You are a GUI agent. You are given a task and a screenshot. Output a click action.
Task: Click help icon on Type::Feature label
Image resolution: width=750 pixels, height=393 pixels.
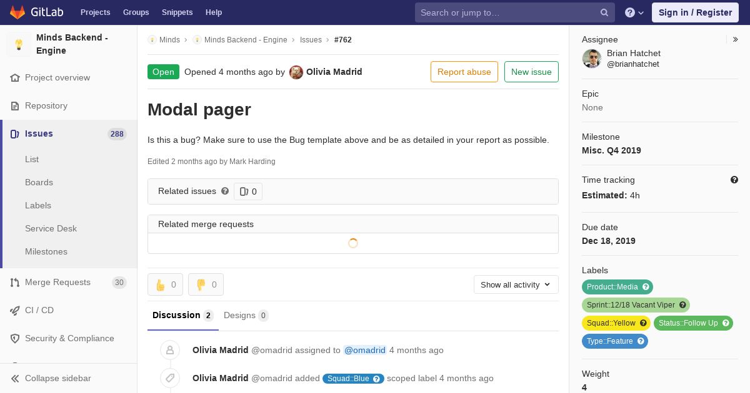pyautogui.click(x=641, y=341)
